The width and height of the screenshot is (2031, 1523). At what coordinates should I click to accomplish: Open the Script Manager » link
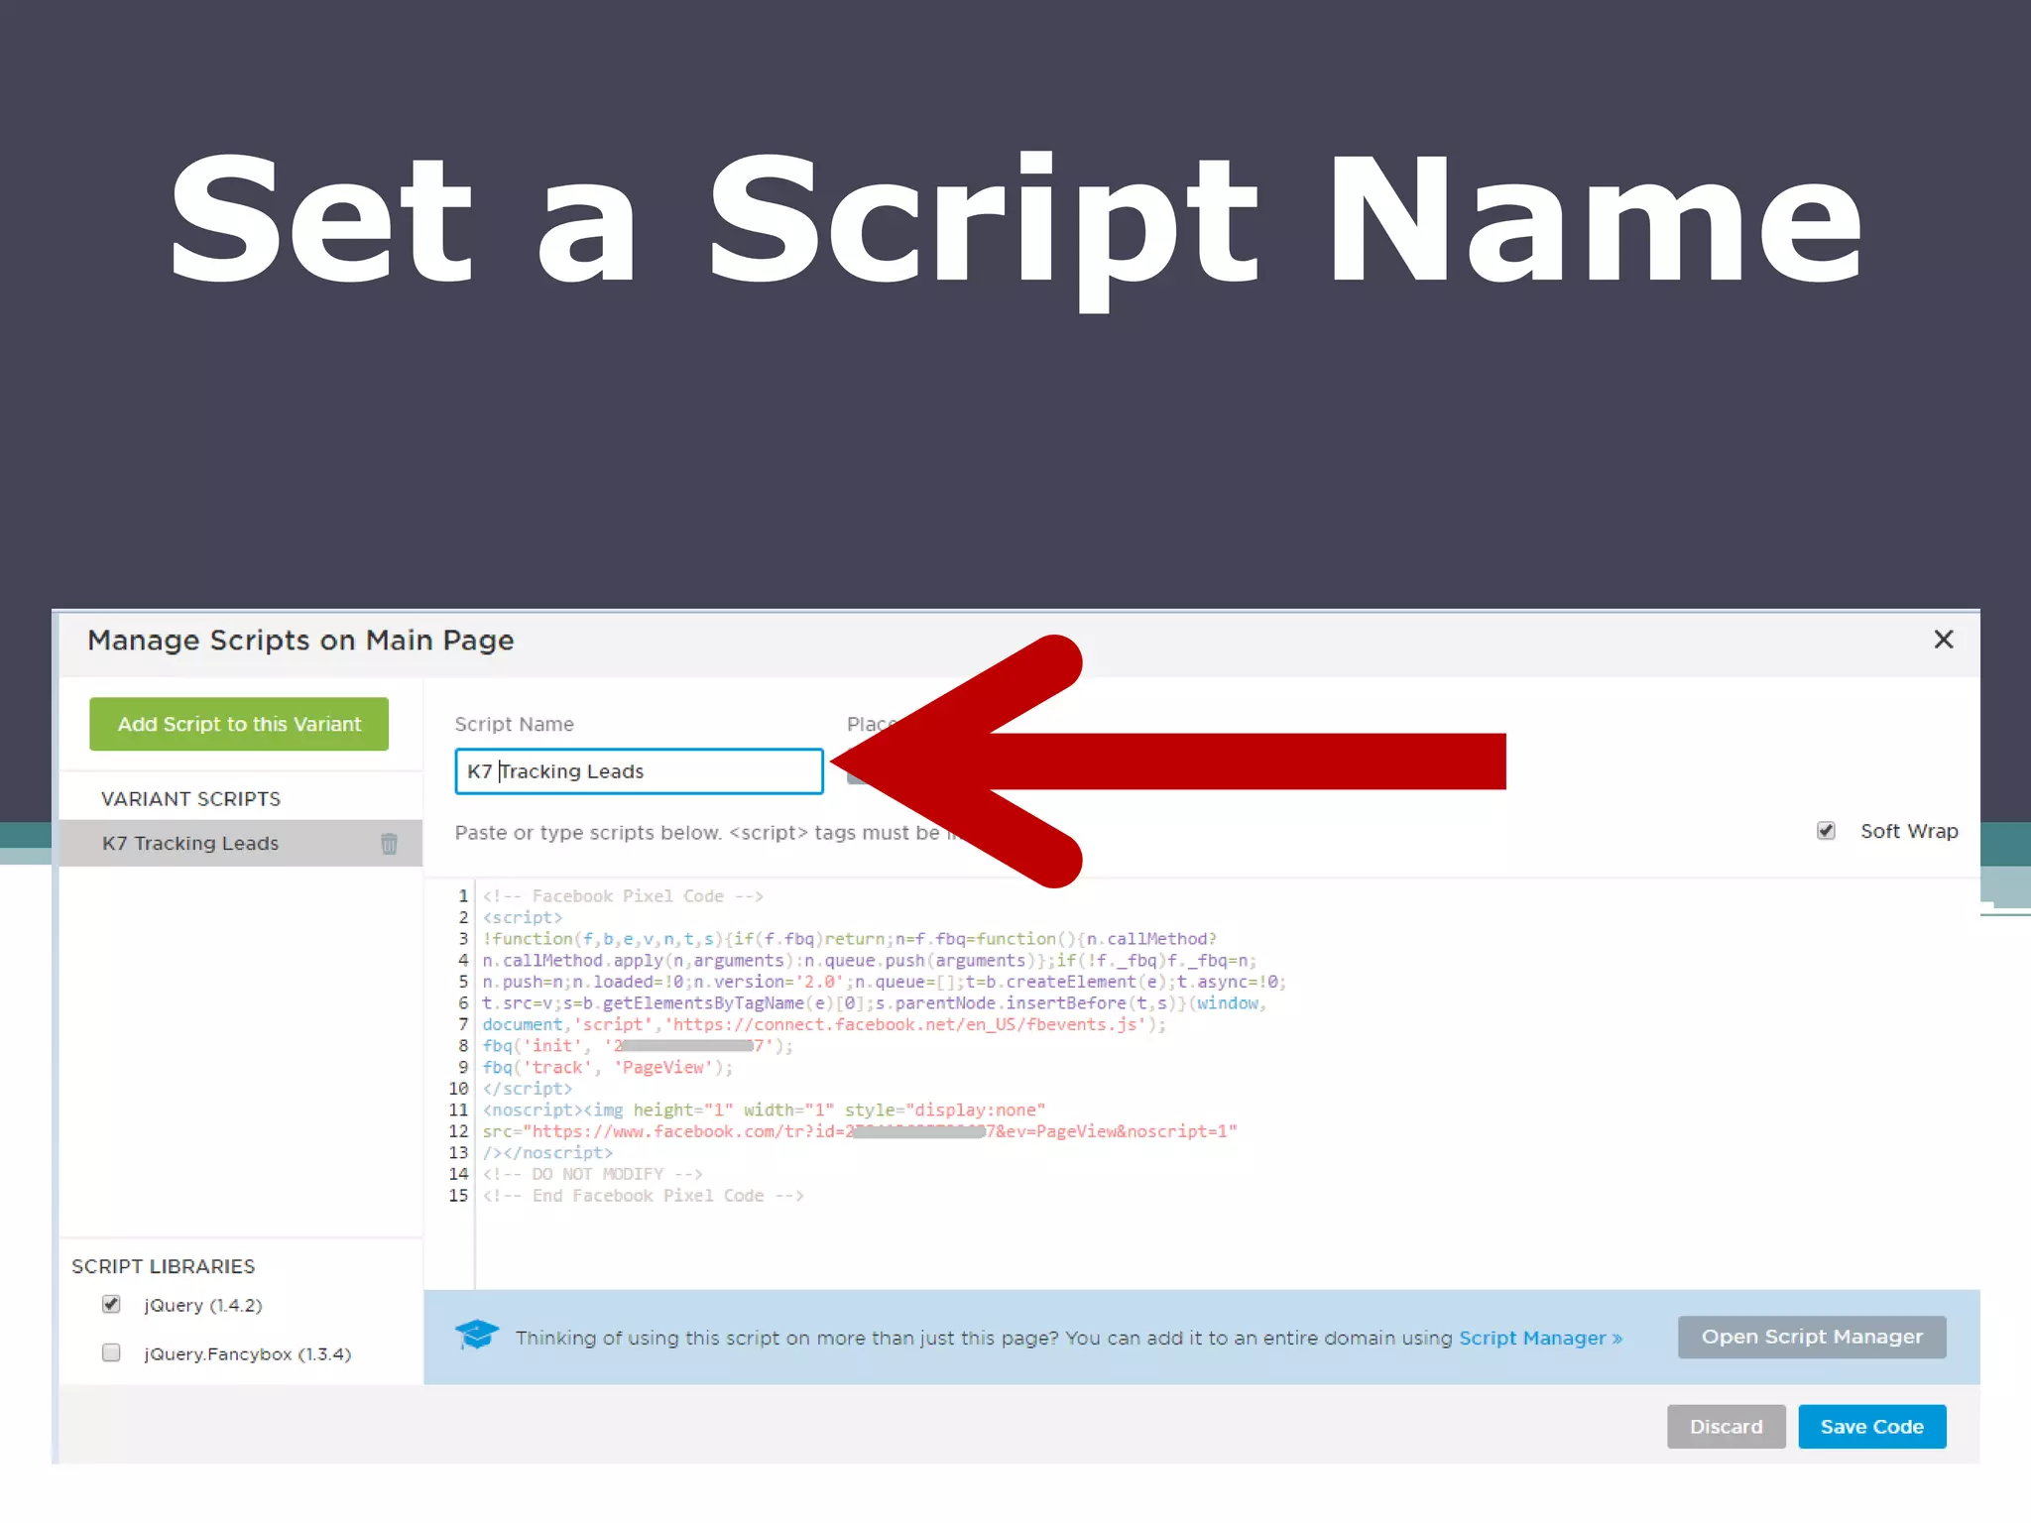point(1540,1338)
